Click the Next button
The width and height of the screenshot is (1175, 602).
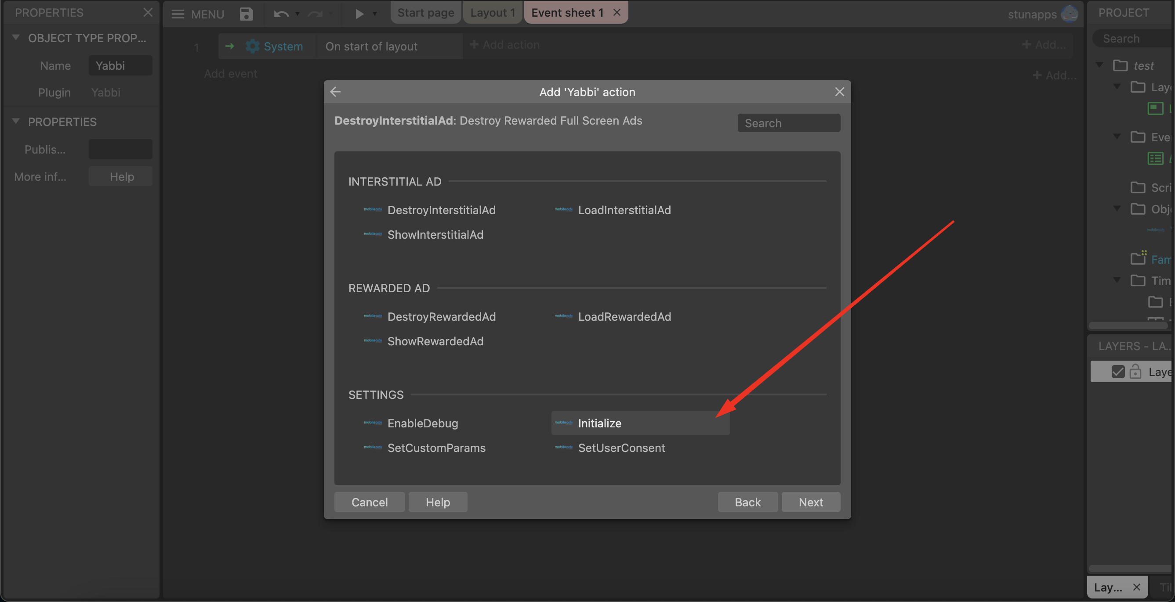(810, 502)
